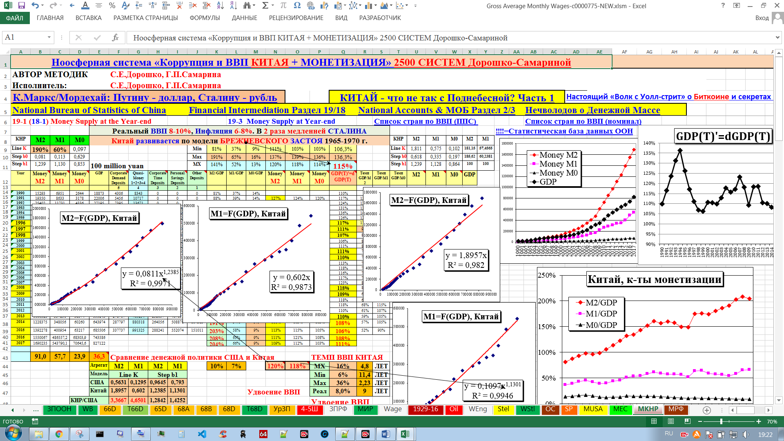Switch to Normal view in status bar
Image resolution: width=784 pixels, height=441 pixels.
[654, 421]
